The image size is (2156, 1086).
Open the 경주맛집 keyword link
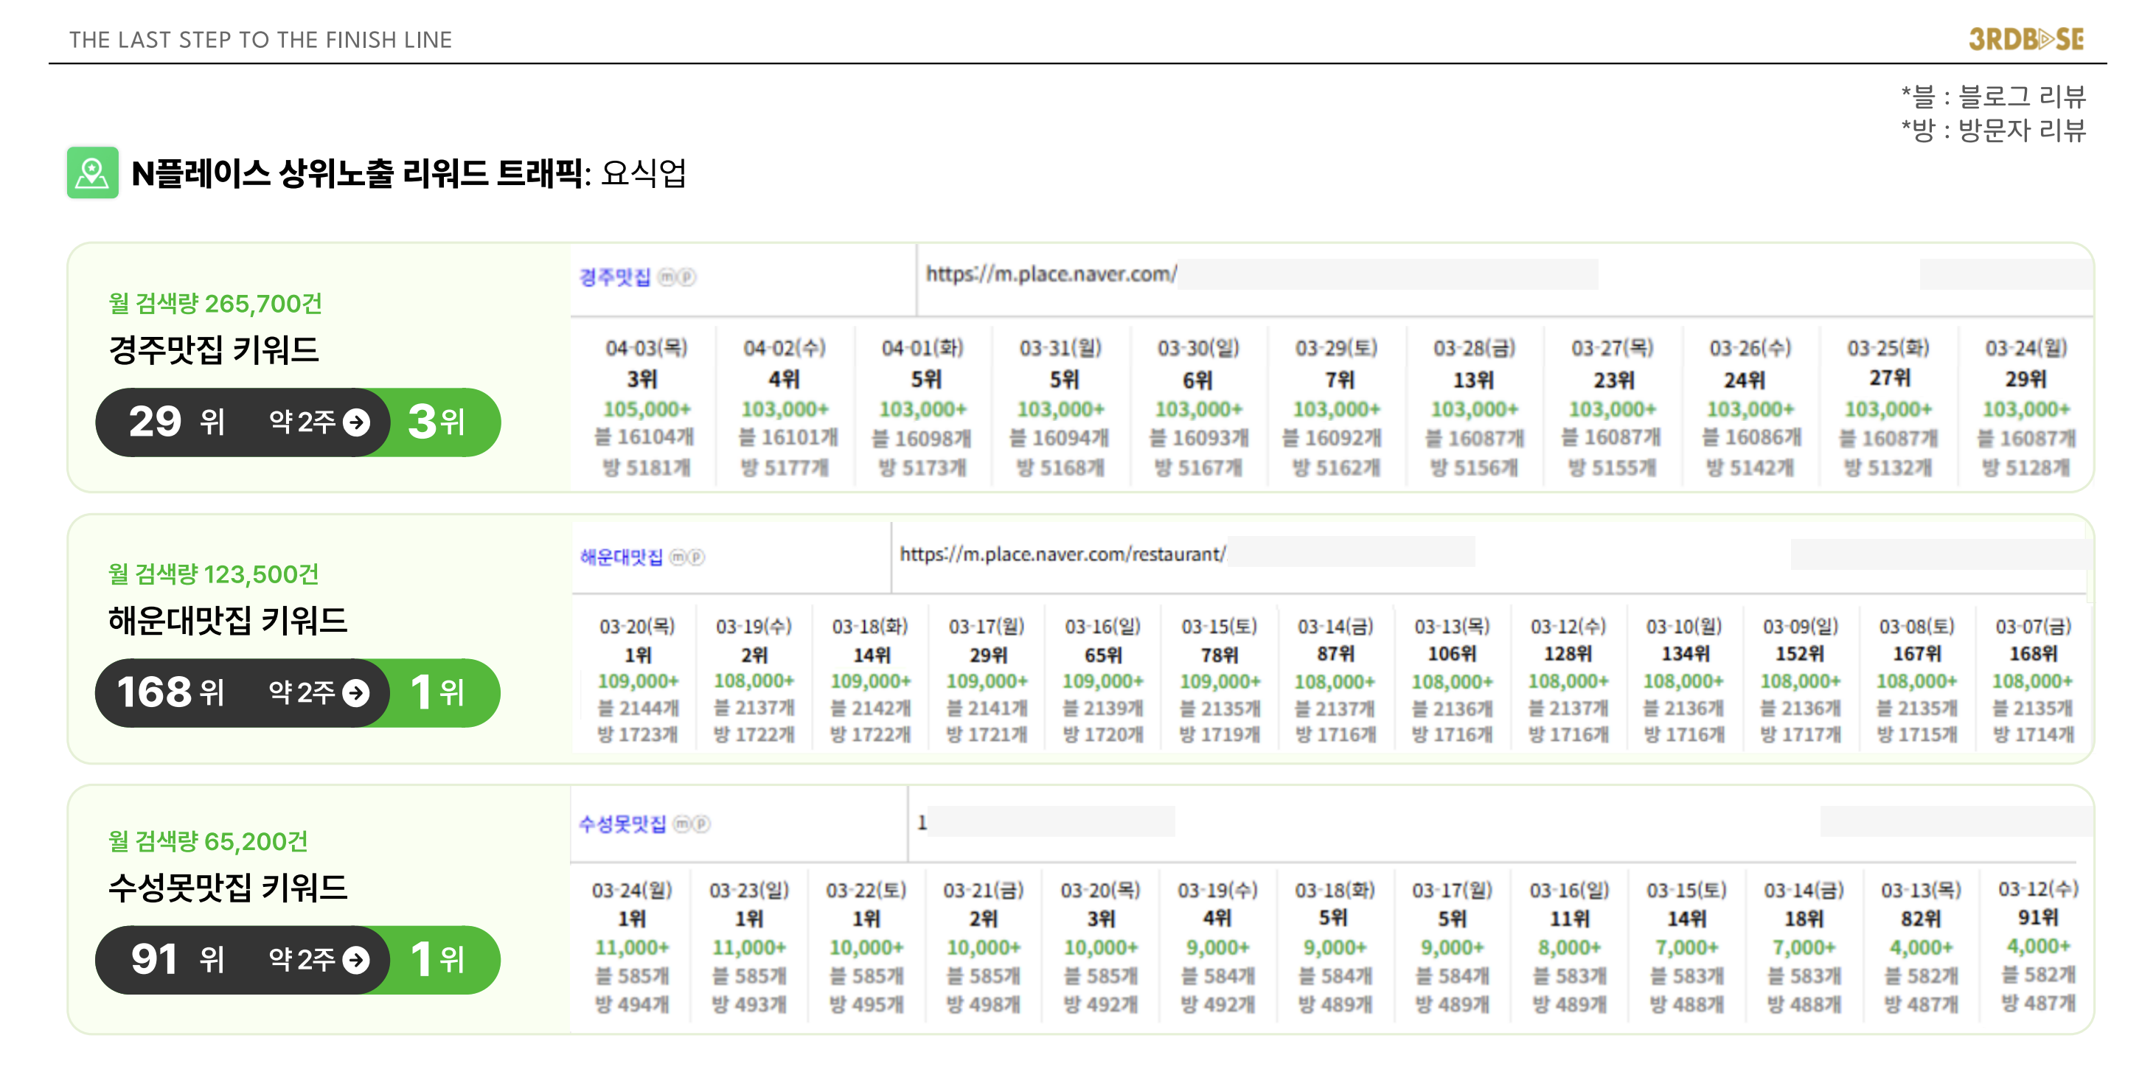[615, 277]
